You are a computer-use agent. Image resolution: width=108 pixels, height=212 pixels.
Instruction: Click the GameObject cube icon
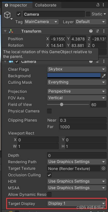click(7, 15)
